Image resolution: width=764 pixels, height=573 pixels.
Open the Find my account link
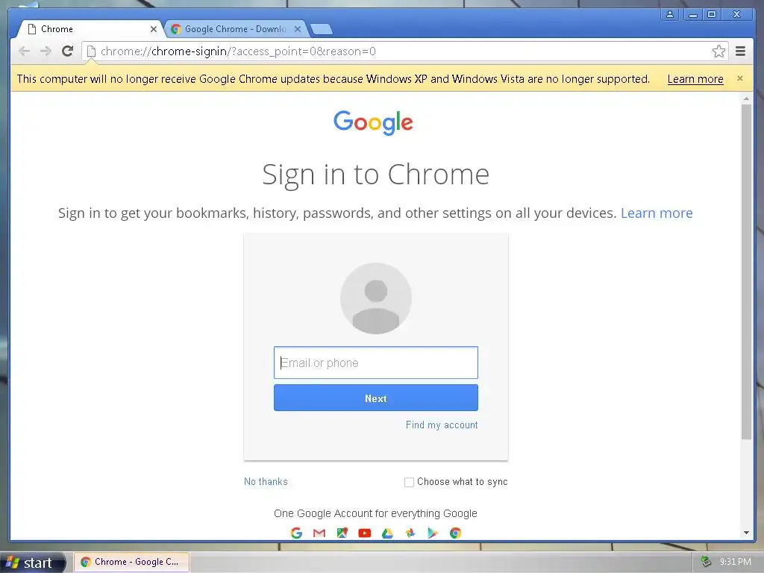(442, 425)
